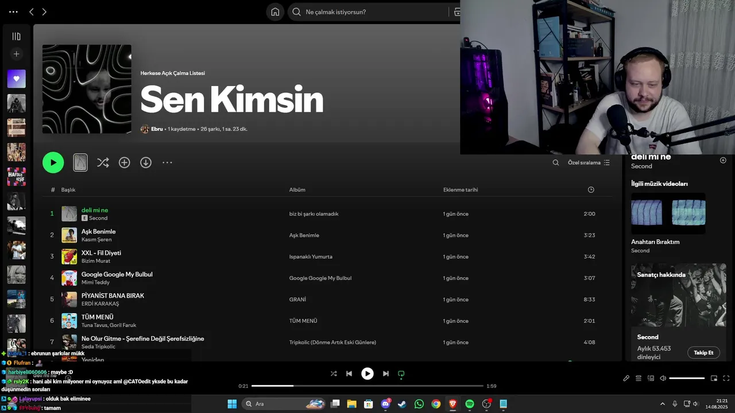Open artist 'Kasım Şeren'
Screen dimensions: 735x413
pyautogui.click(x=96, y=239)
